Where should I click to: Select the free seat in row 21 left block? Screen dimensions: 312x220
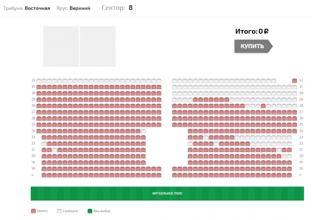tap(55, 150)
